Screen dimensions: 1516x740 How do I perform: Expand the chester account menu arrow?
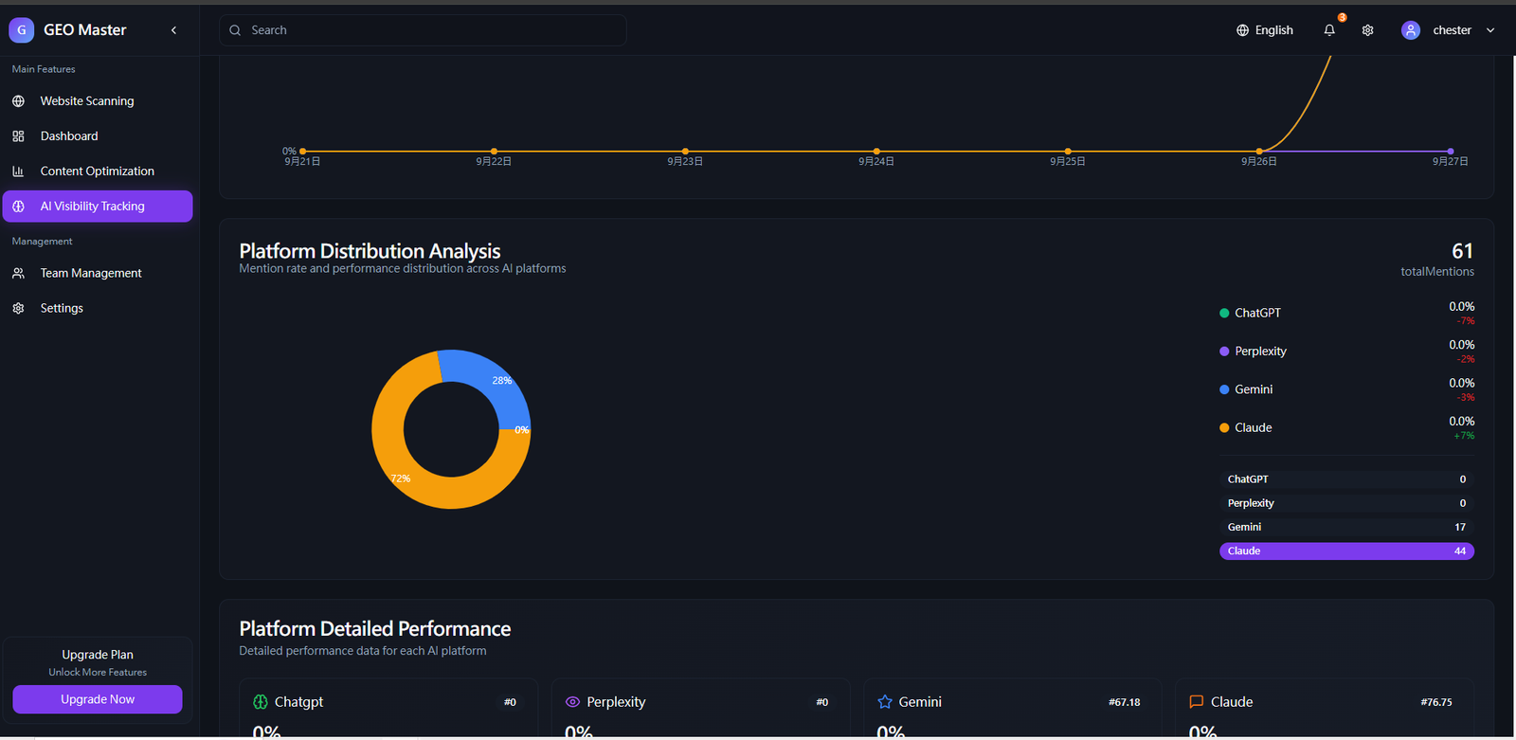(1490, 30)
